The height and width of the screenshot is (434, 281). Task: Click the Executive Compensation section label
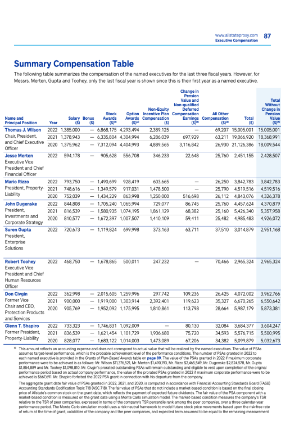(x=237, y=40)
